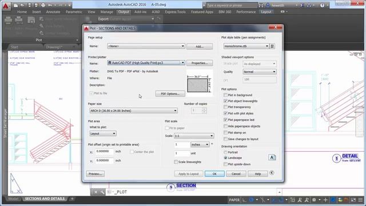Check Scale lineweights option

(x=176, y=162)
